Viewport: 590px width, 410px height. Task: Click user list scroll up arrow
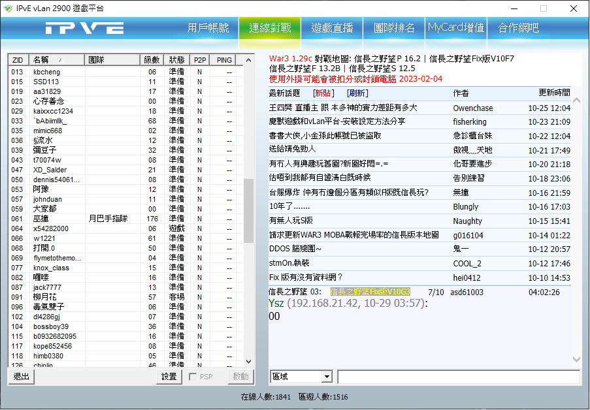click(x=248, y=60)
